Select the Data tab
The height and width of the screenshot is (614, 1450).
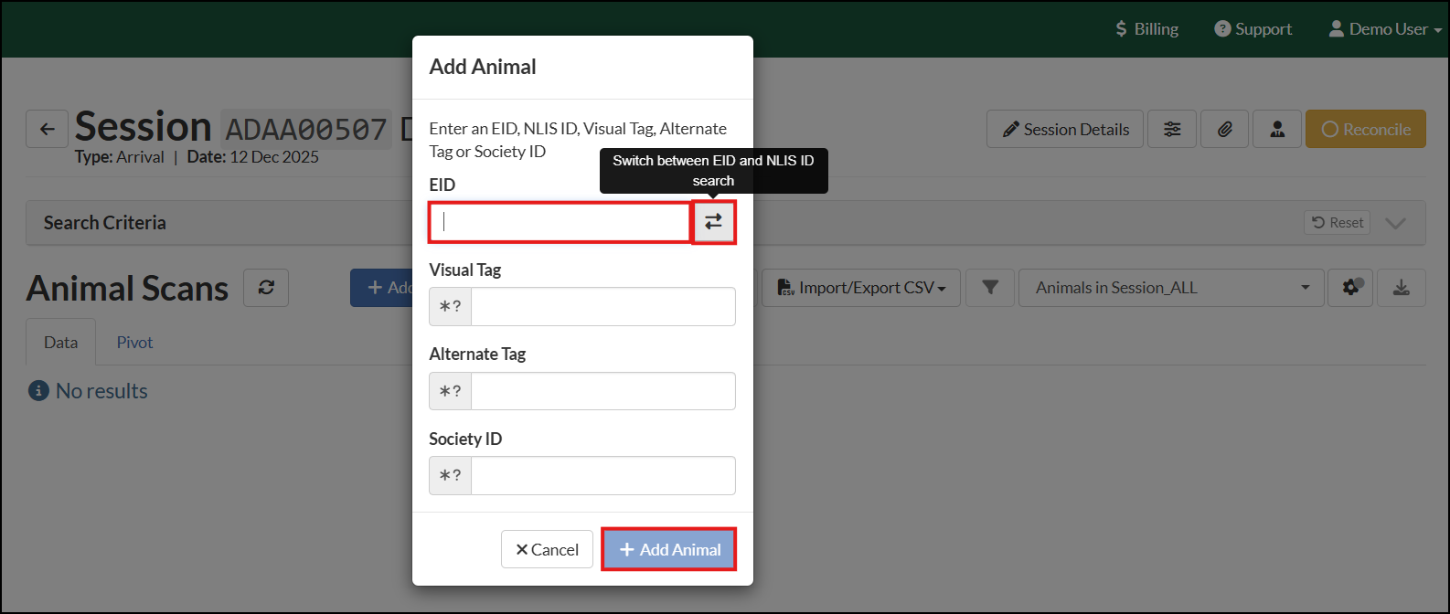point(60,343)
